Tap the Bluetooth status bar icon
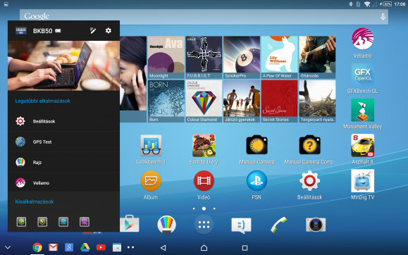The width and height of the screenshot is (408, 255). pyautogui.click(x=350, y=4)
